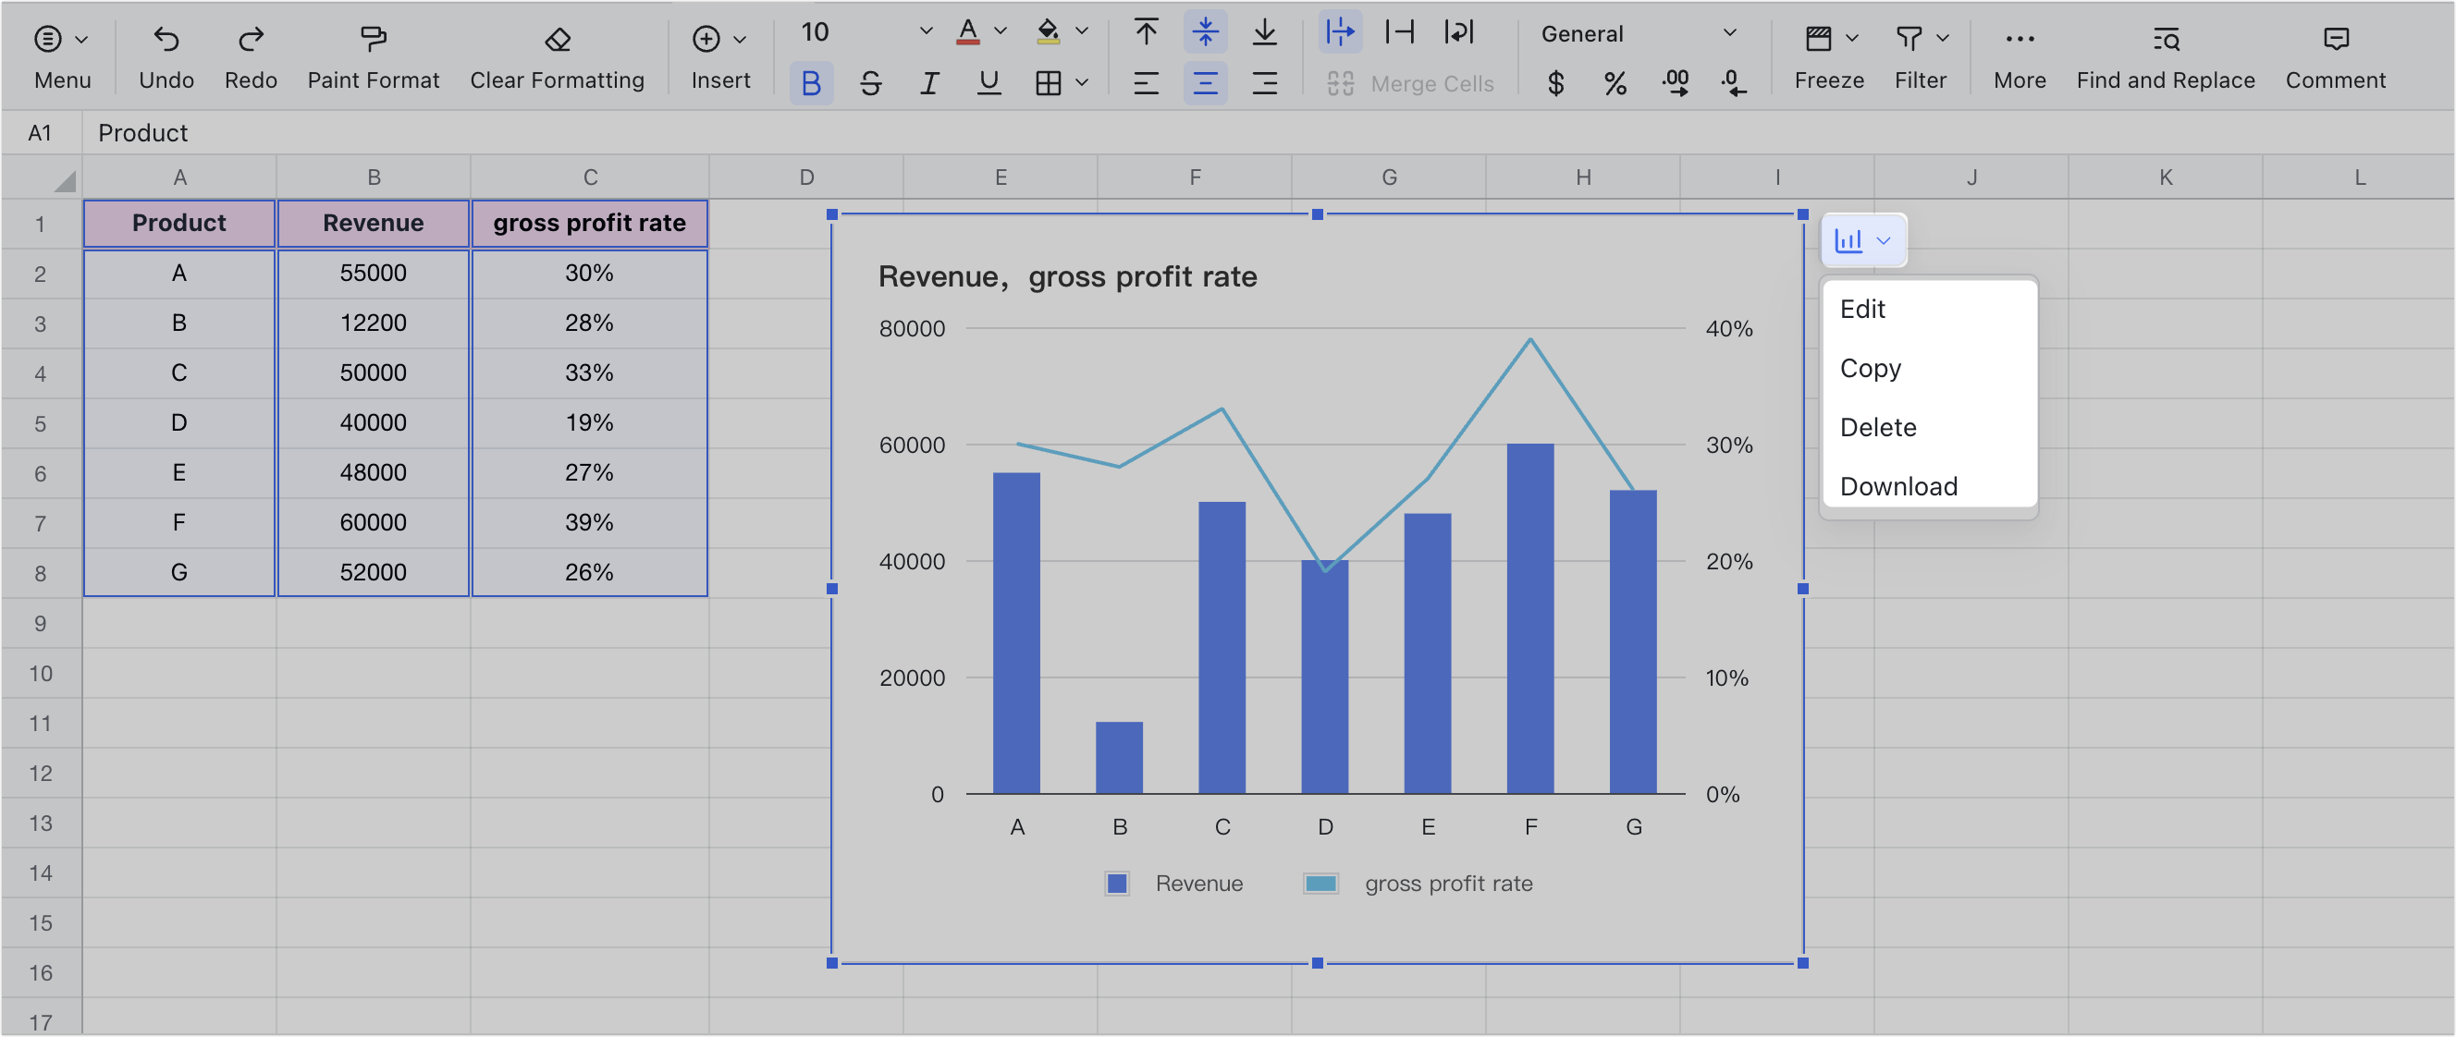Image resolution: width=2456 pixels, height=1037 pixels.
Task: Click the formula bar showing Product
Action: click(x=381, y=132)
